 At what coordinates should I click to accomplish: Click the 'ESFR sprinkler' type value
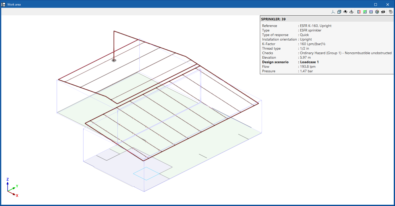(311, 30)
